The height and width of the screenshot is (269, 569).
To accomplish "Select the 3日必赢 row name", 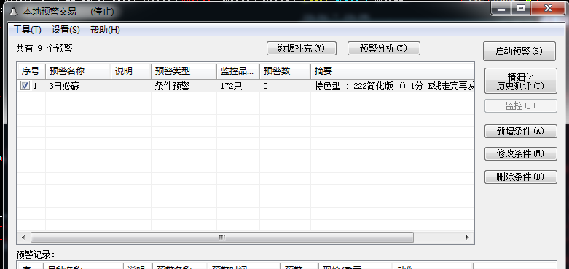I will coord(65,87).
